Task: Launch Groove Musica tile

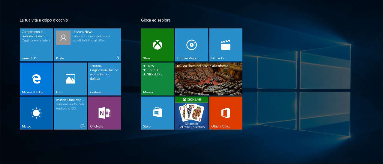Action: (192, 45)
